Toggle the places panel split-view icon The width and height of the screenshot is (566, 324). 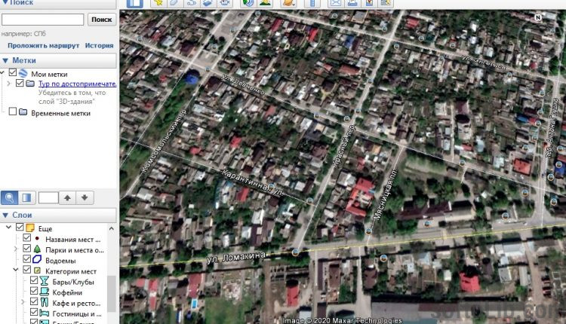[26, 197]
